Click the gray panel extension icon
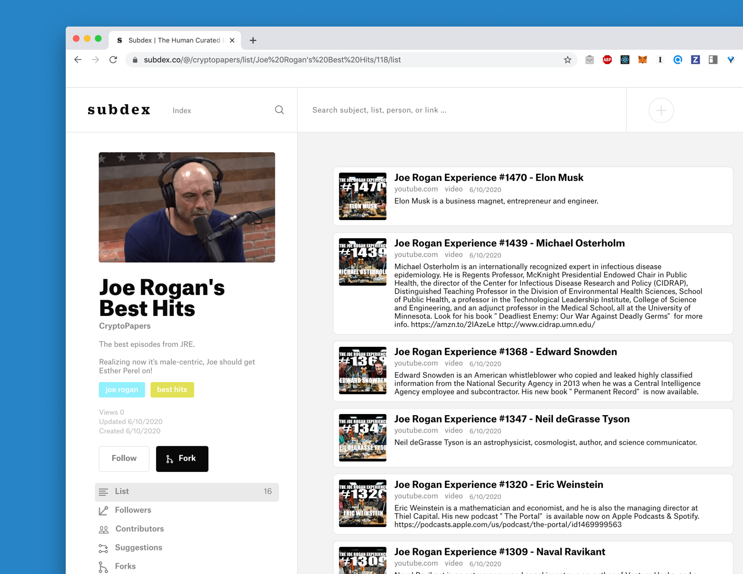This screenshot has width=743, height=574. click(713, 60)
